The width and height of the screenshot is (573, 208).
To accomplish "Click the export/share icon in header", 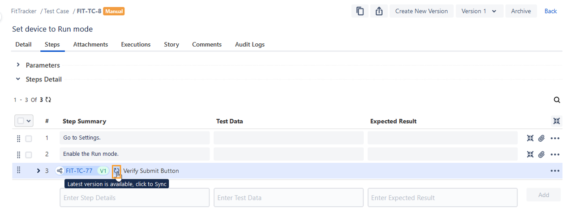I will tap(379, 11).
